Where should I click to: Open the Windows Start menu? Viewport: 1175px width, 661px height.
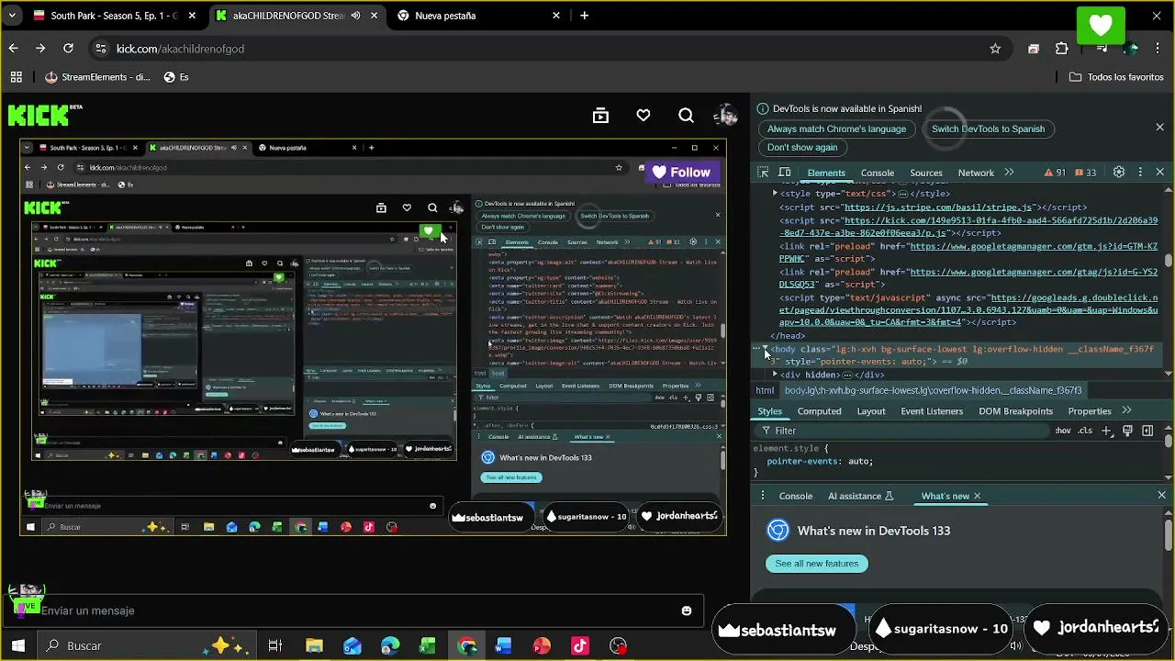(18, 646)
